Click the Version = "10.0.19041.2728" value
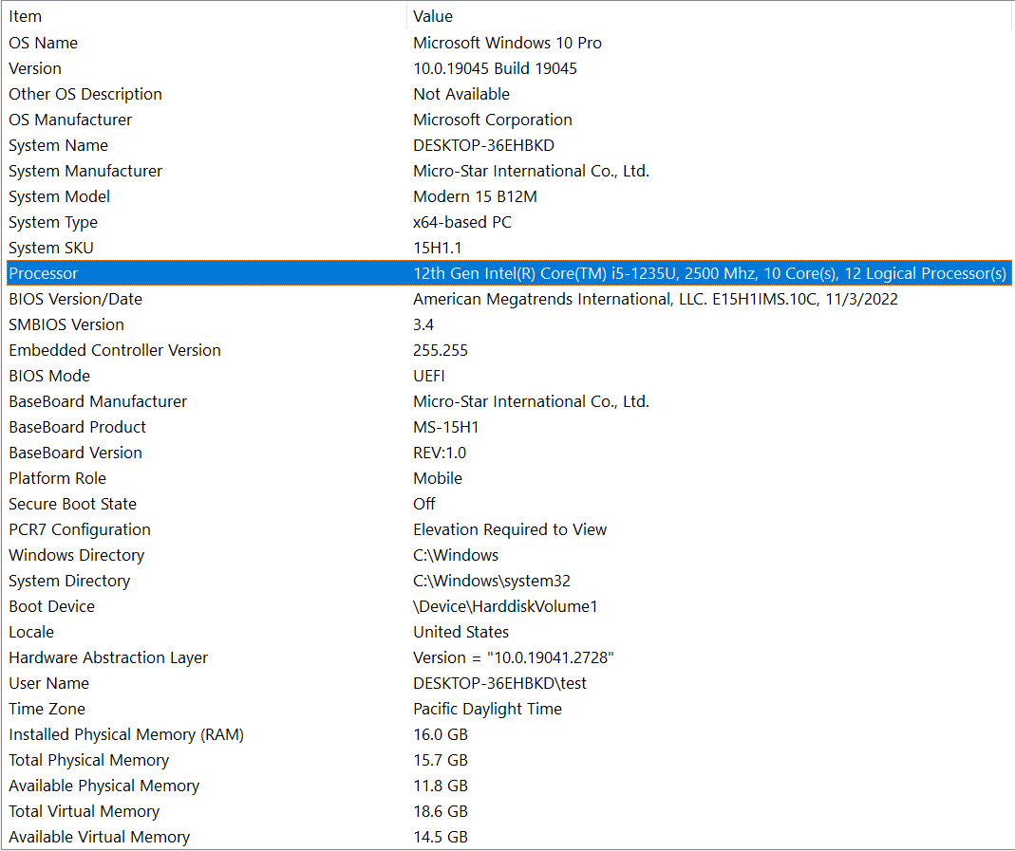This screenshot has width=1015, height=851. 514,657
